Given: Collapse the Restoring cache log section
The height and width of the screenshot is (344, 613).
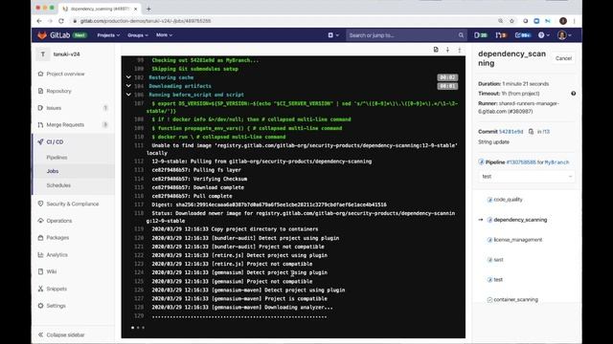Looking at the screenshot, I should 128,77.
